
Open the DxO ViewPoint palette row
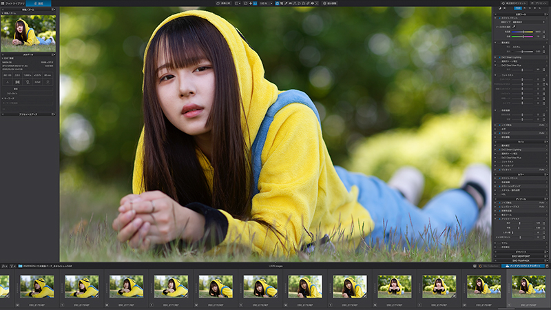pos(521,256)
